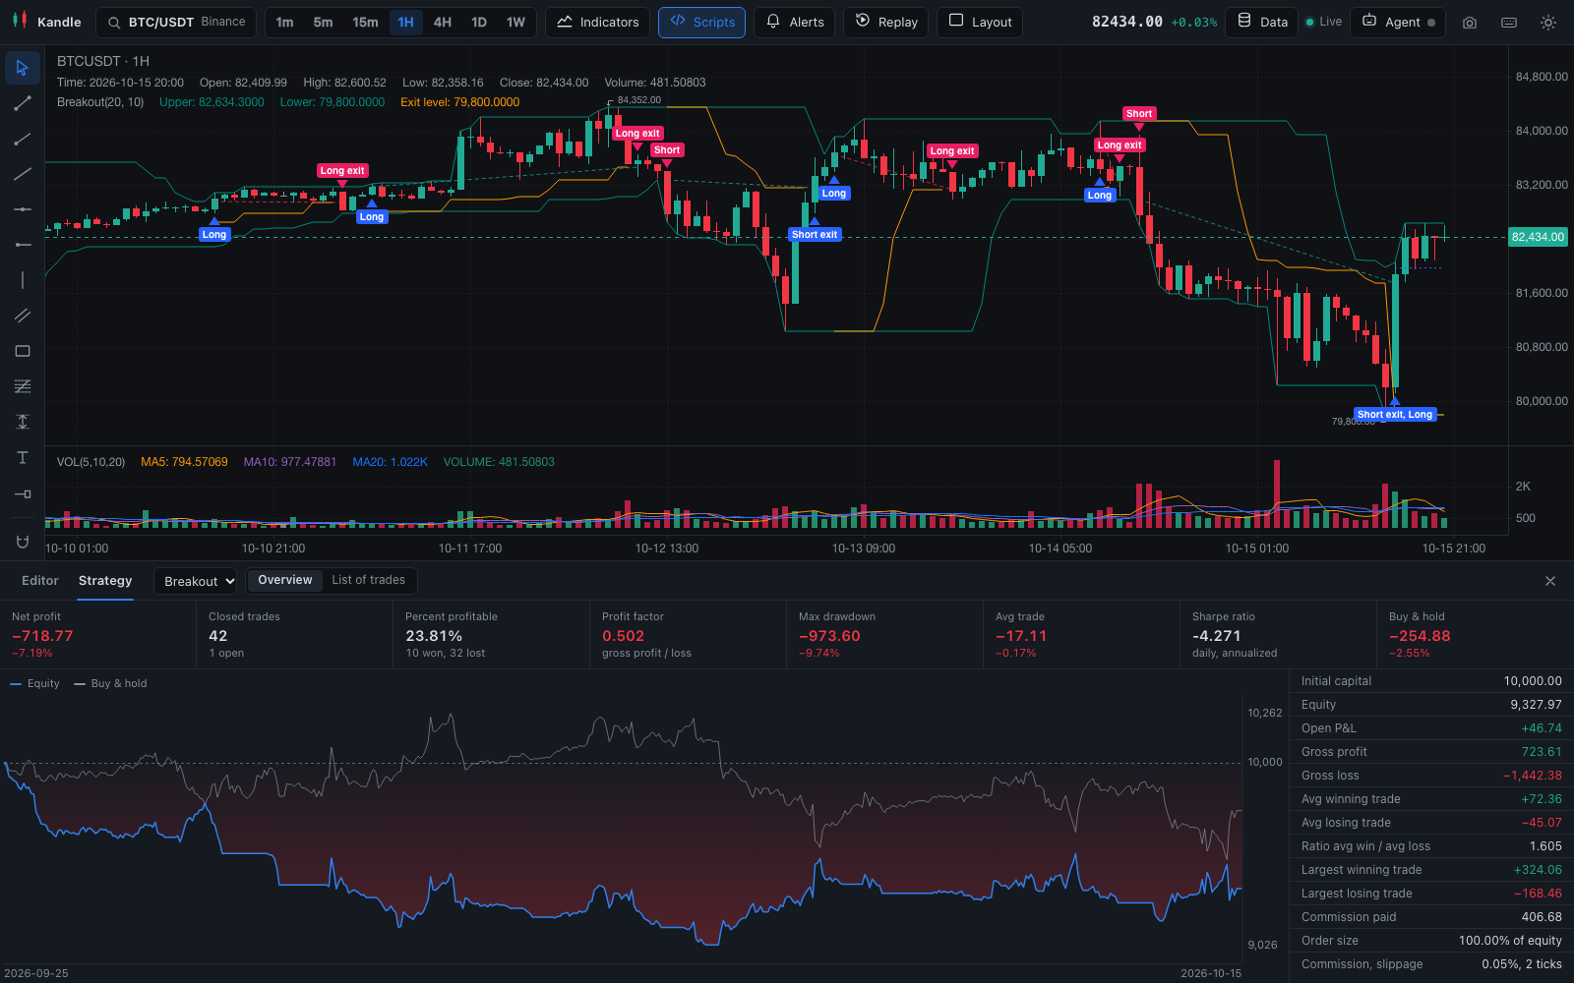
Task: Open the BTC/USDT symbol search
Action: 176,23
